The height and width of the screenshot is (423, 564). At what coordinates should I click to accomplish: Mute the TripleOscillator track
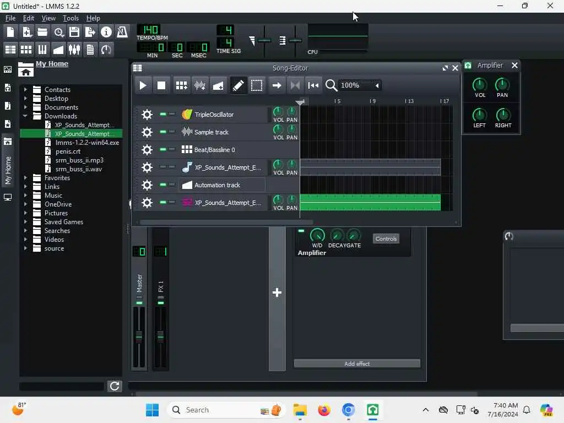[163, 114]
